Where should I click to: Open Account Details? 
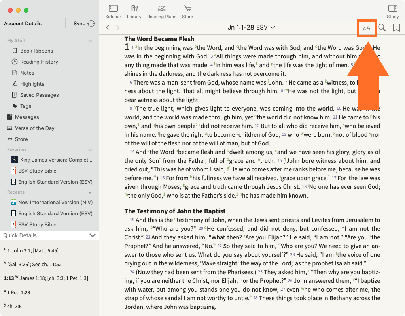pyautogui.click(x=23, y=24)
